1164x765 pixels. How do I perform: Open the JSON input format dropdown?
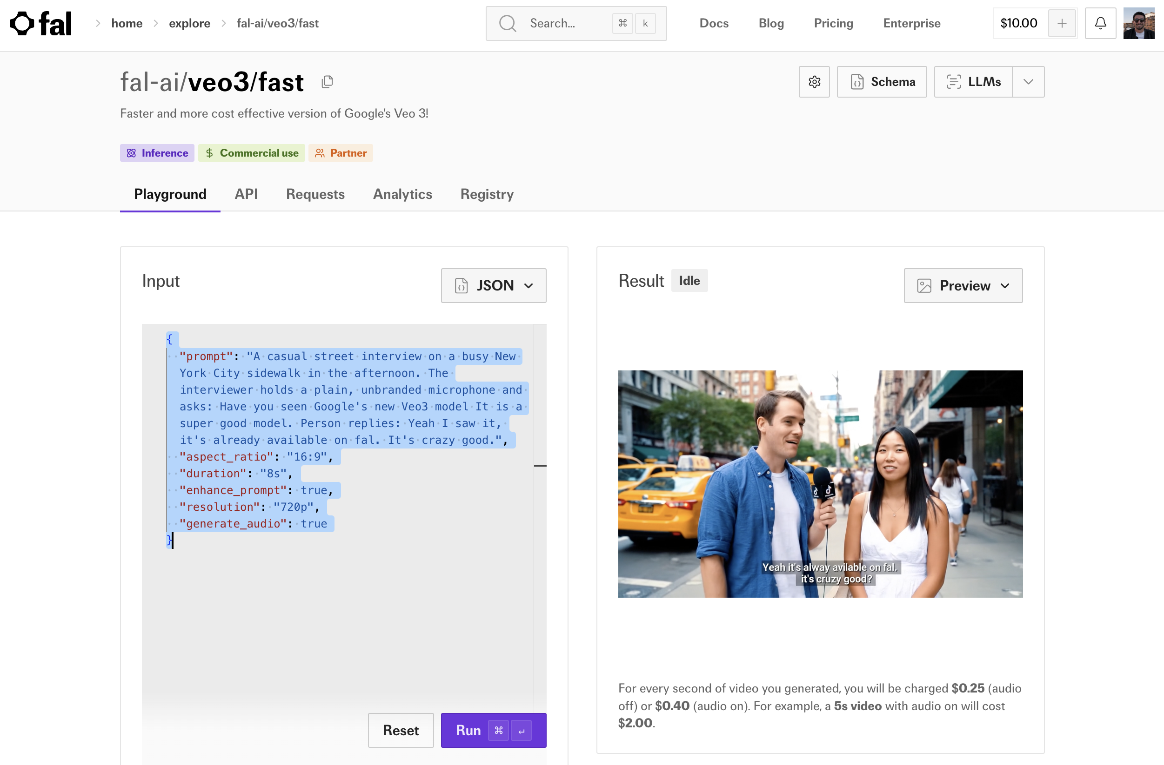[494, 285]
